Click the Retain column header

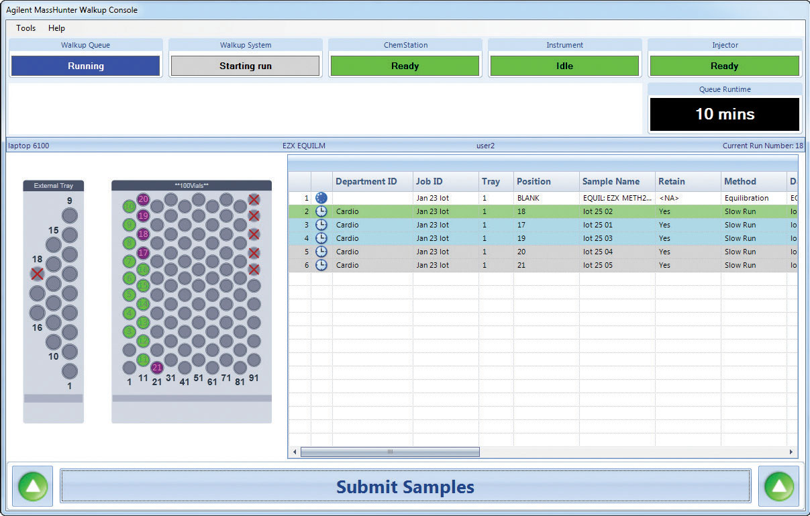coord(688,181)
